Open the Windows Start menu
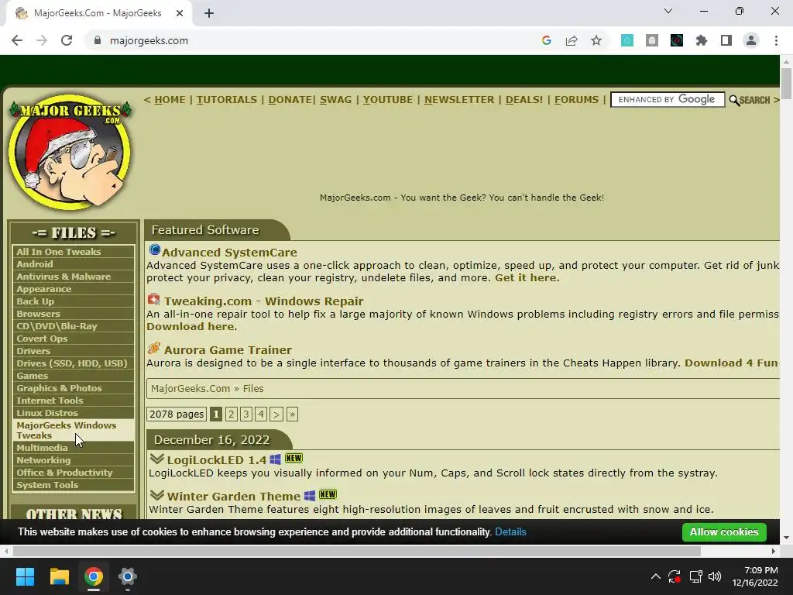 (25, 576)
